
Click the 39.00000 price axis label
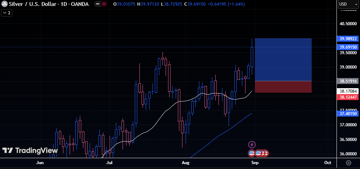(x=348, y=67)
